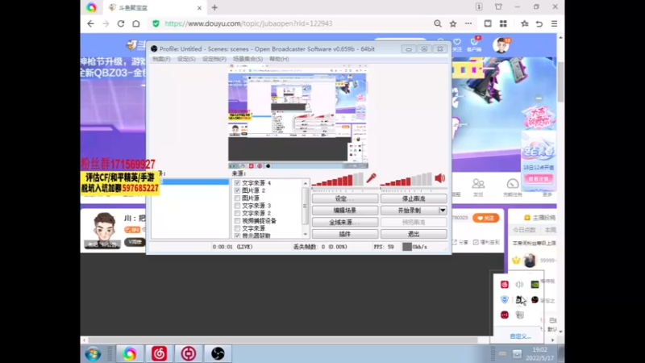
Task: Click the up arrow of sources list scrollbar
Action: pyautogui.click(x=306, y=183)
